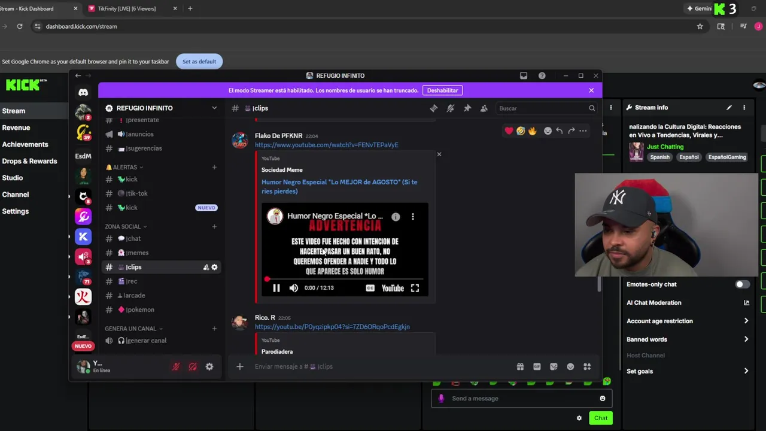Edit jclips channel settings gear

(214, 267)
